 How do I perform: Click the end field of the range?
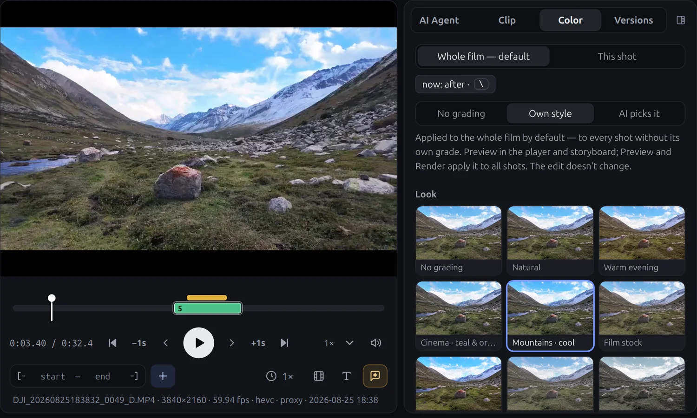click(x=103, y=376)
